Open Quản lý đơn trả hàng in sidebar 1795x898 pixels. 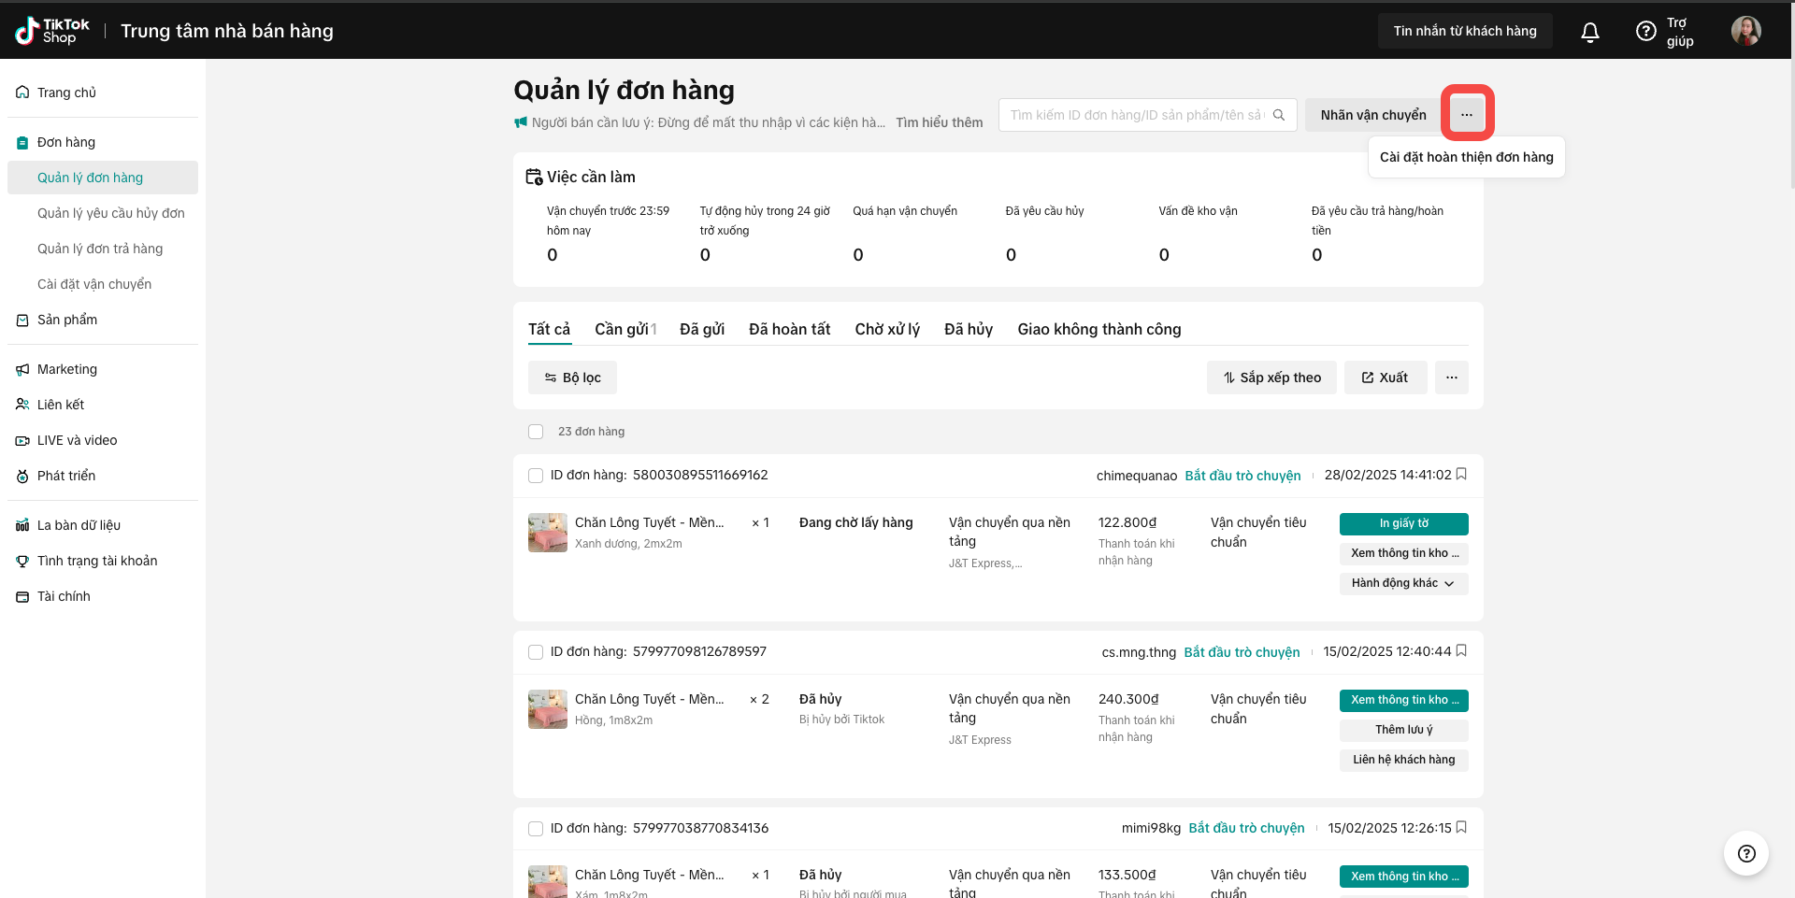(100, 249)
